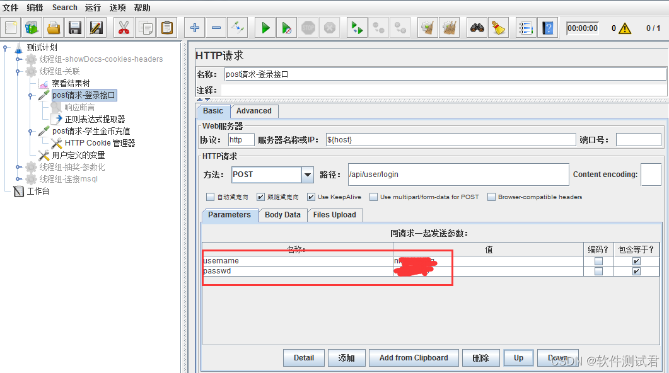The width and height of the screenshot is (669, 373).
Task: Open the 帮助 menu
Action: pos(142,8)
